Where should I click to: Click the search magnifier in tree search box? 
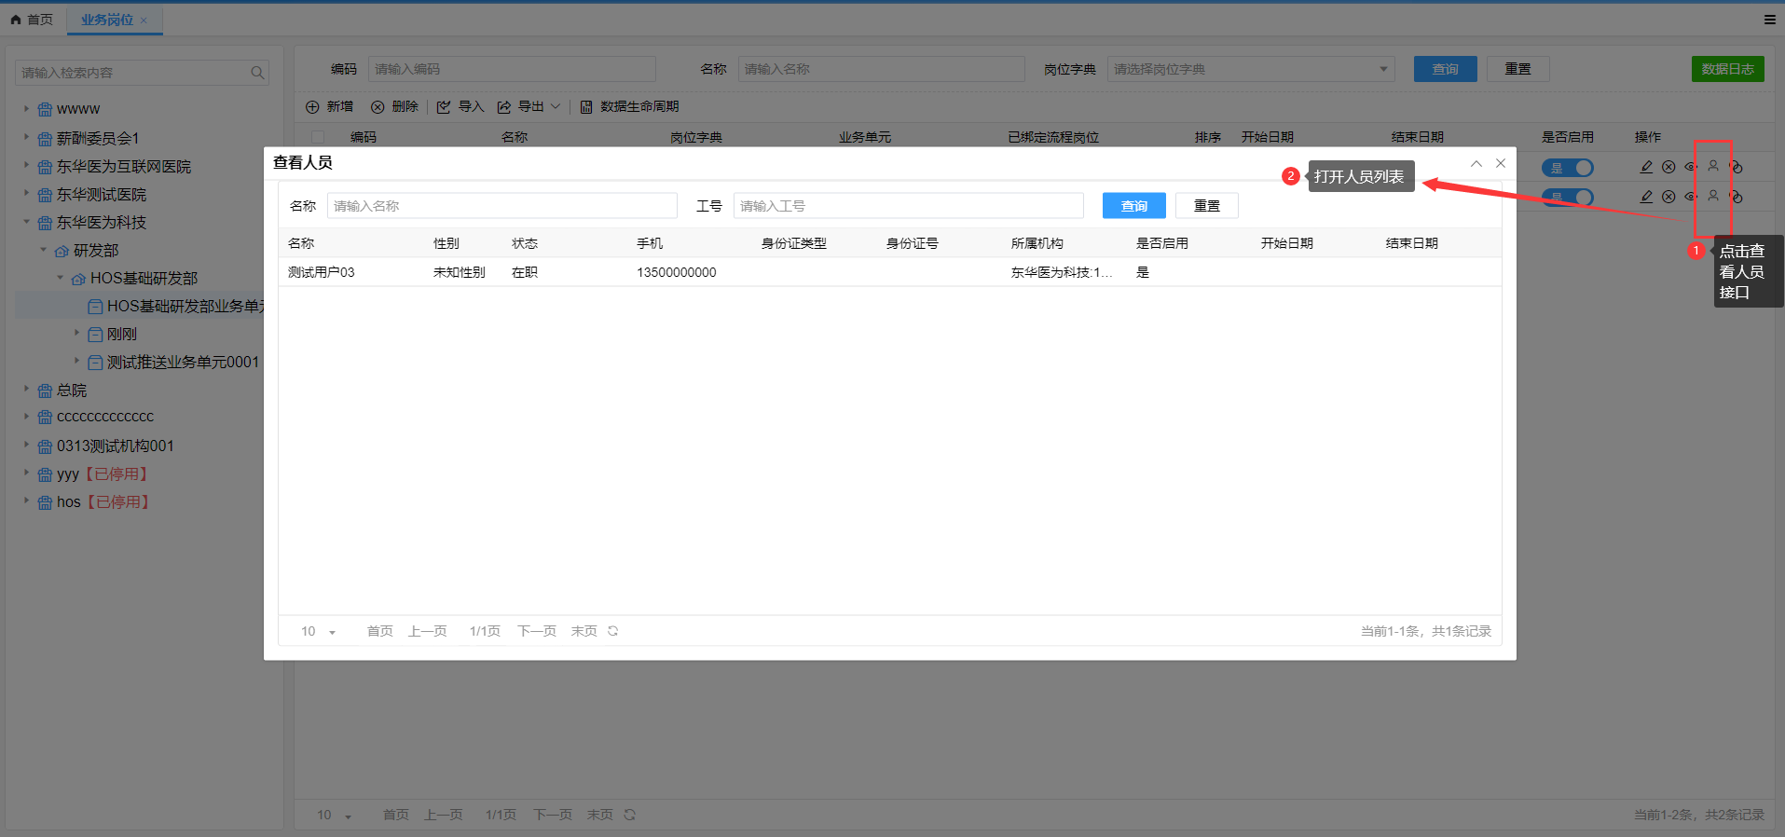click(257, 73)
